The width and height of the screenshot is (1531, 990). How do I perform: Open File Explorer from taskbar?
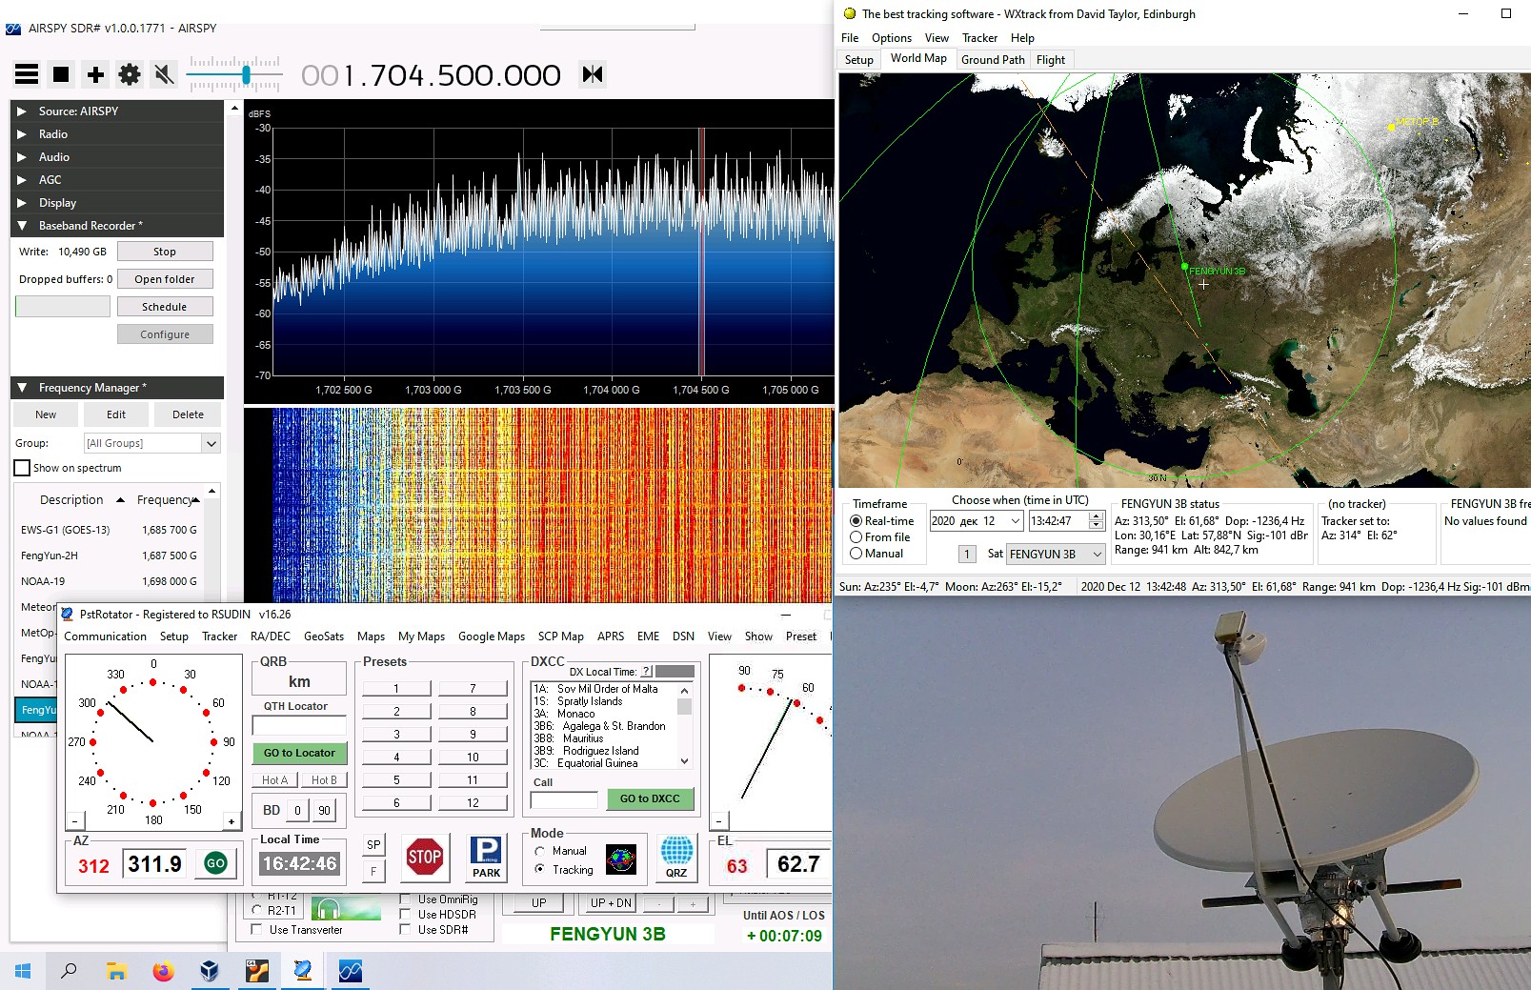116,971
